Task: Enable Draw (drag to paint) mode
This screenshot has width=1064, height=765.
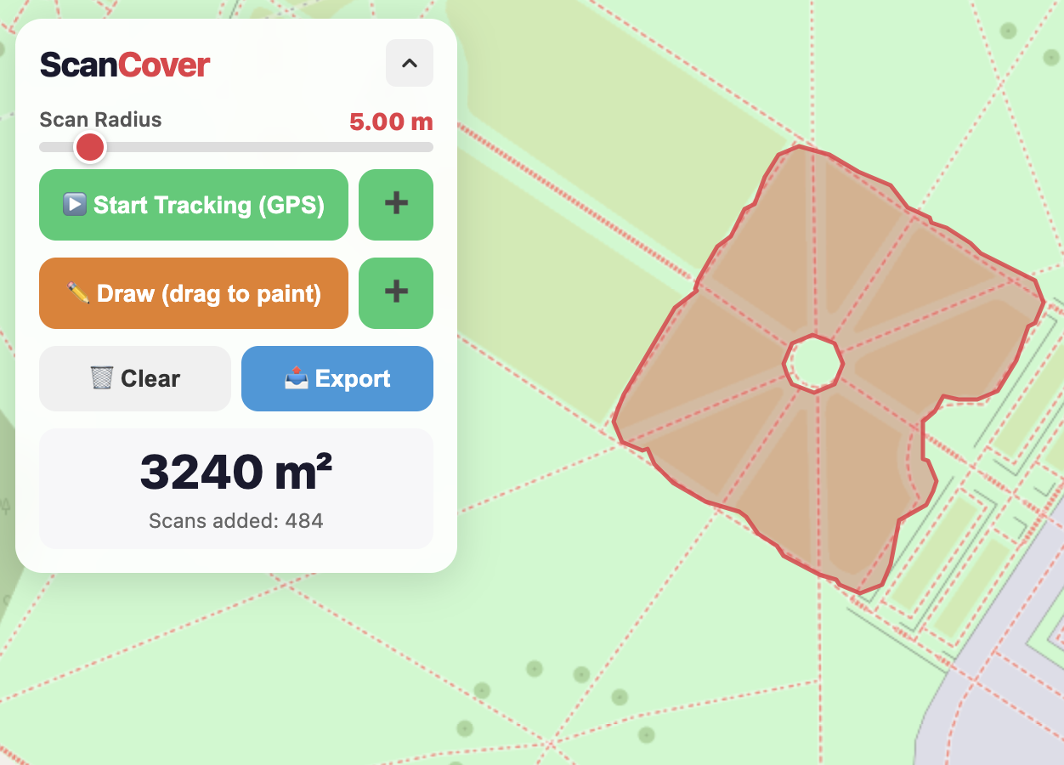Action: coord(208,293)
